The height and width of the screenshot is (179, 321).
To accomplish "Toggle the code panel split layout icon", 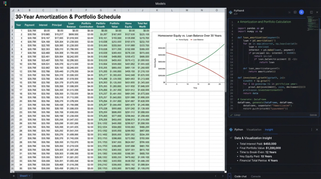I will [311, 12].
